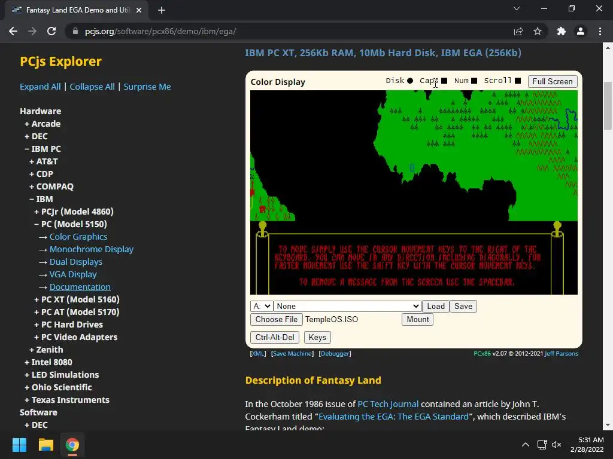Expand PC XT (Model 5160)

pos(77,299)
